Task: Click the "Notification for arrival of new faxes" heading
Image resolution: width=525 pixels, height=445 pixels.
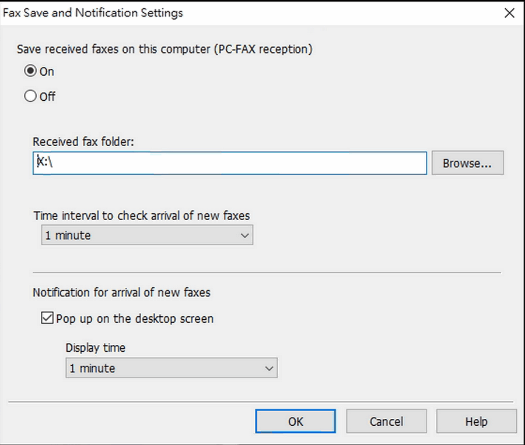Action: click(121, 292)
